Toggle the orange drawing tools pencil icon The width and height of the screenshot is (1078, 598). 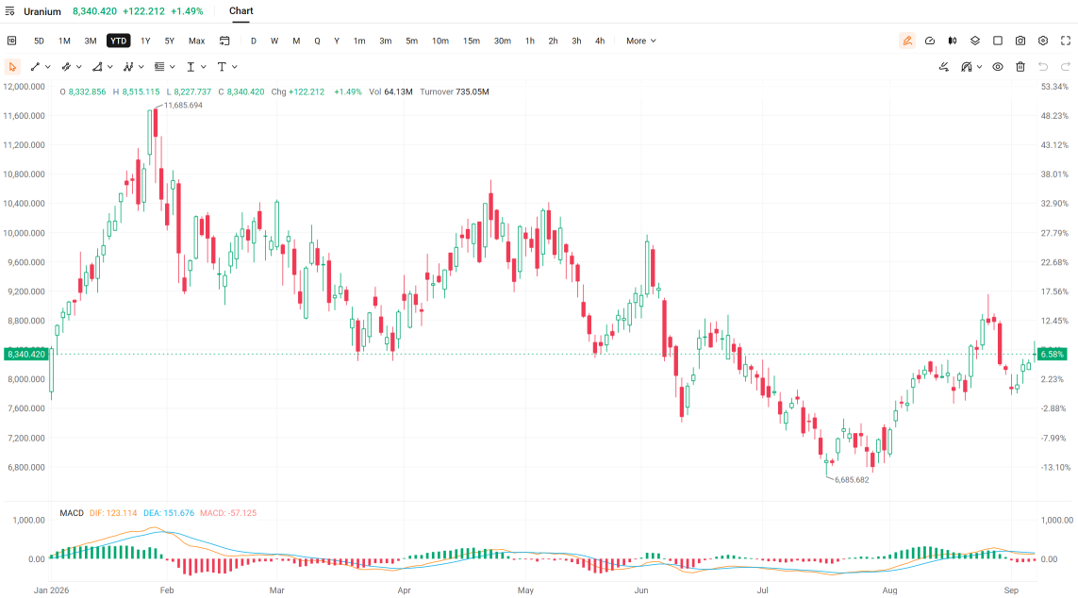pos(906,41)
